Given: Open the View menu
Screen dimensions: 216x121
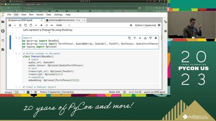Looking at the screenshot, I should point(24,15).
